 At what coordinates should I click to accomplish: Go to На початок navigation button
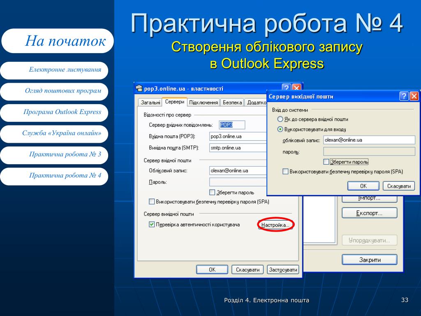coord(58,41)
